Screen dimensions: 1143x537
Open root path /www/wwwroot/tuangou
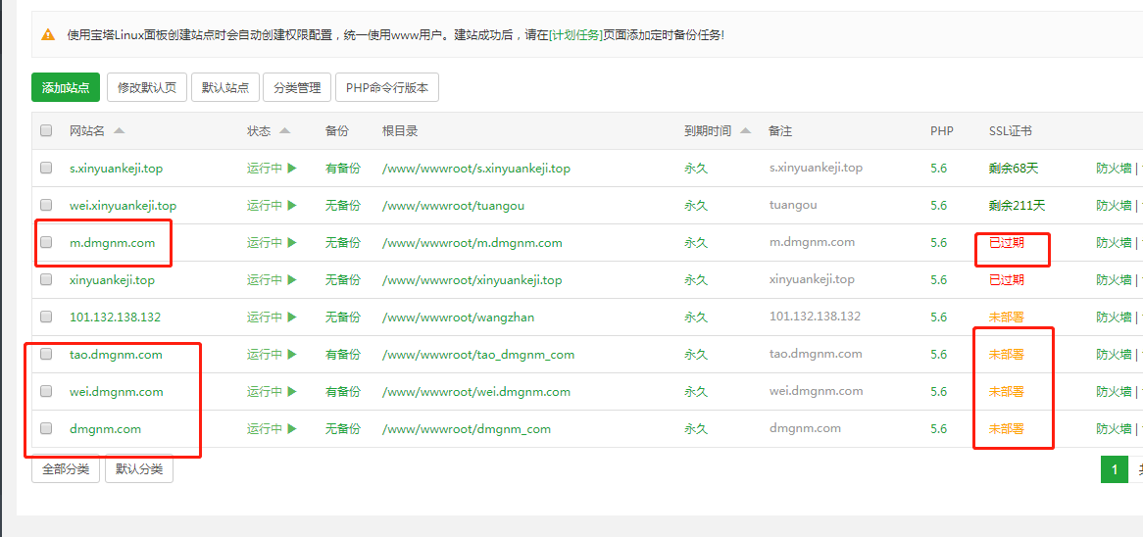[x=453, y=206]
